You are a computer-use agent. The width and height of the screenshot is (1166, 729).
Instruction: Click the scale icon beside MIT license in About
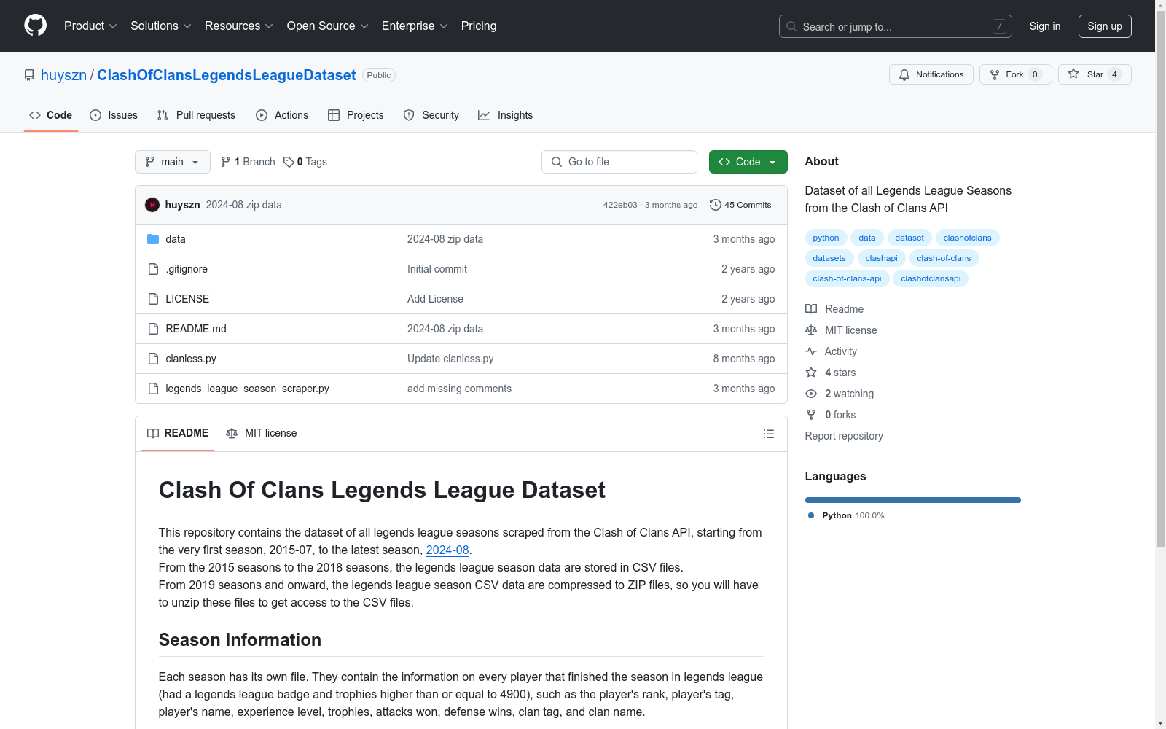click(x=811, y=330)
